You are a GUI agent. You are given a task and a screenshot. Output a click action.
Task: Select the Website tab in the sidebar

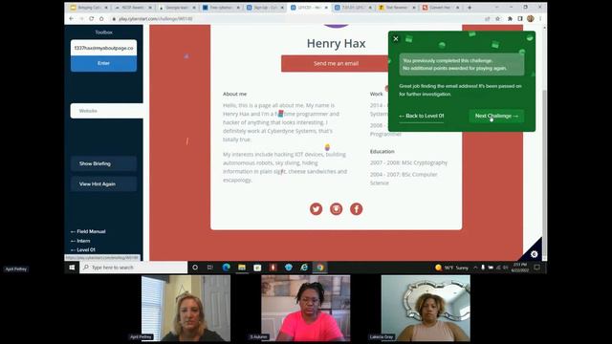pyautogui.click(x=106, y=111)
